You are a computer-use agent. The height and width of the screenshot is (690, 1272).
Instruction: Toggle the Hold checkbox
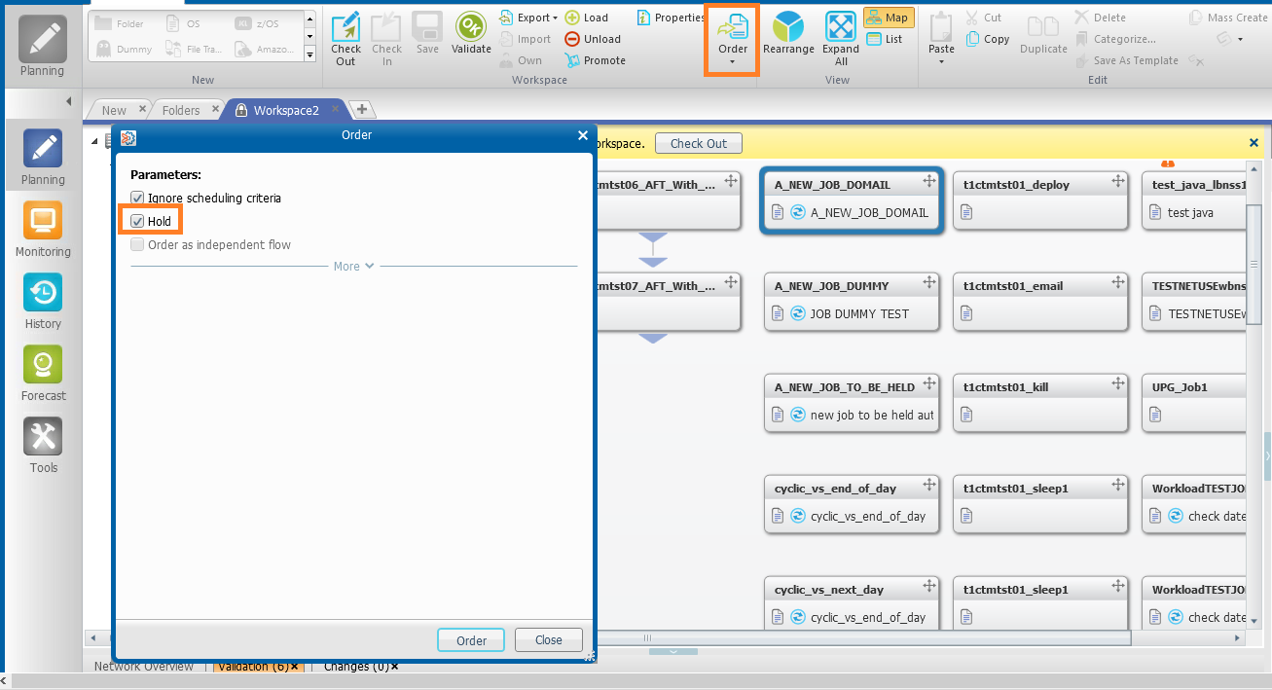tap(137, 221)
